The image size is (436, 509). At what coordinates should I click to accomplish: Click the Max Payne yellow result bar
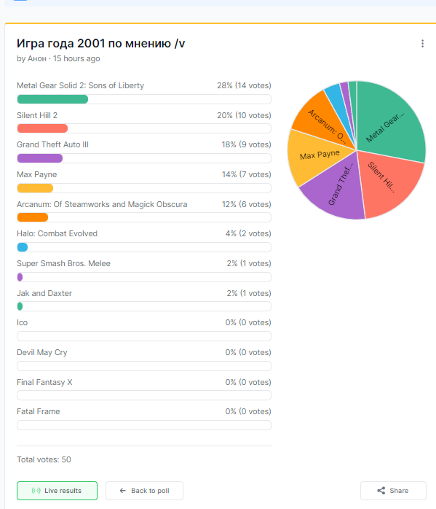35,188
